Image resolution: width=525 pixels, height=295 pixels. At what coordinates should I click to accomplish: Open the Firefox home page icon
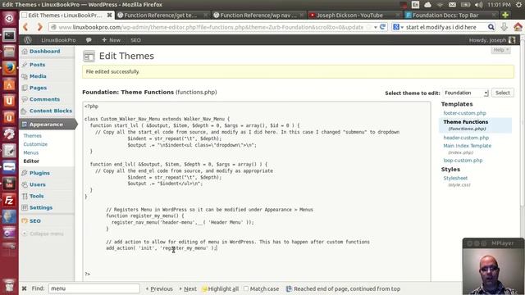518,27
